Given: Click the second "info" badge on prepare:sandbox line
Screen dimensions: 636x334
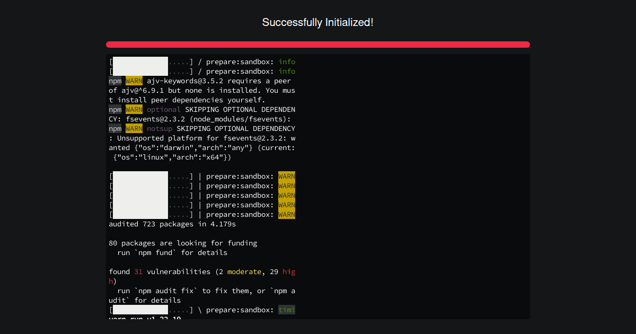Looking at the screenshot, I should pos(287,71).
